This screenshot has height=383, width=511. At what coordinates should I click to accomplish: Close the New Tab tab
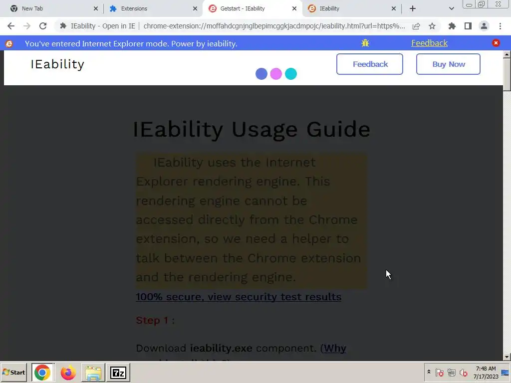coord(96,8)
